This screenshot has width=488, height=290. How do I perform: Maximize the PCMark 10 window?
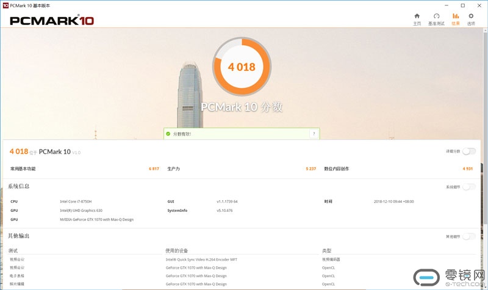[x=462, y=5]
